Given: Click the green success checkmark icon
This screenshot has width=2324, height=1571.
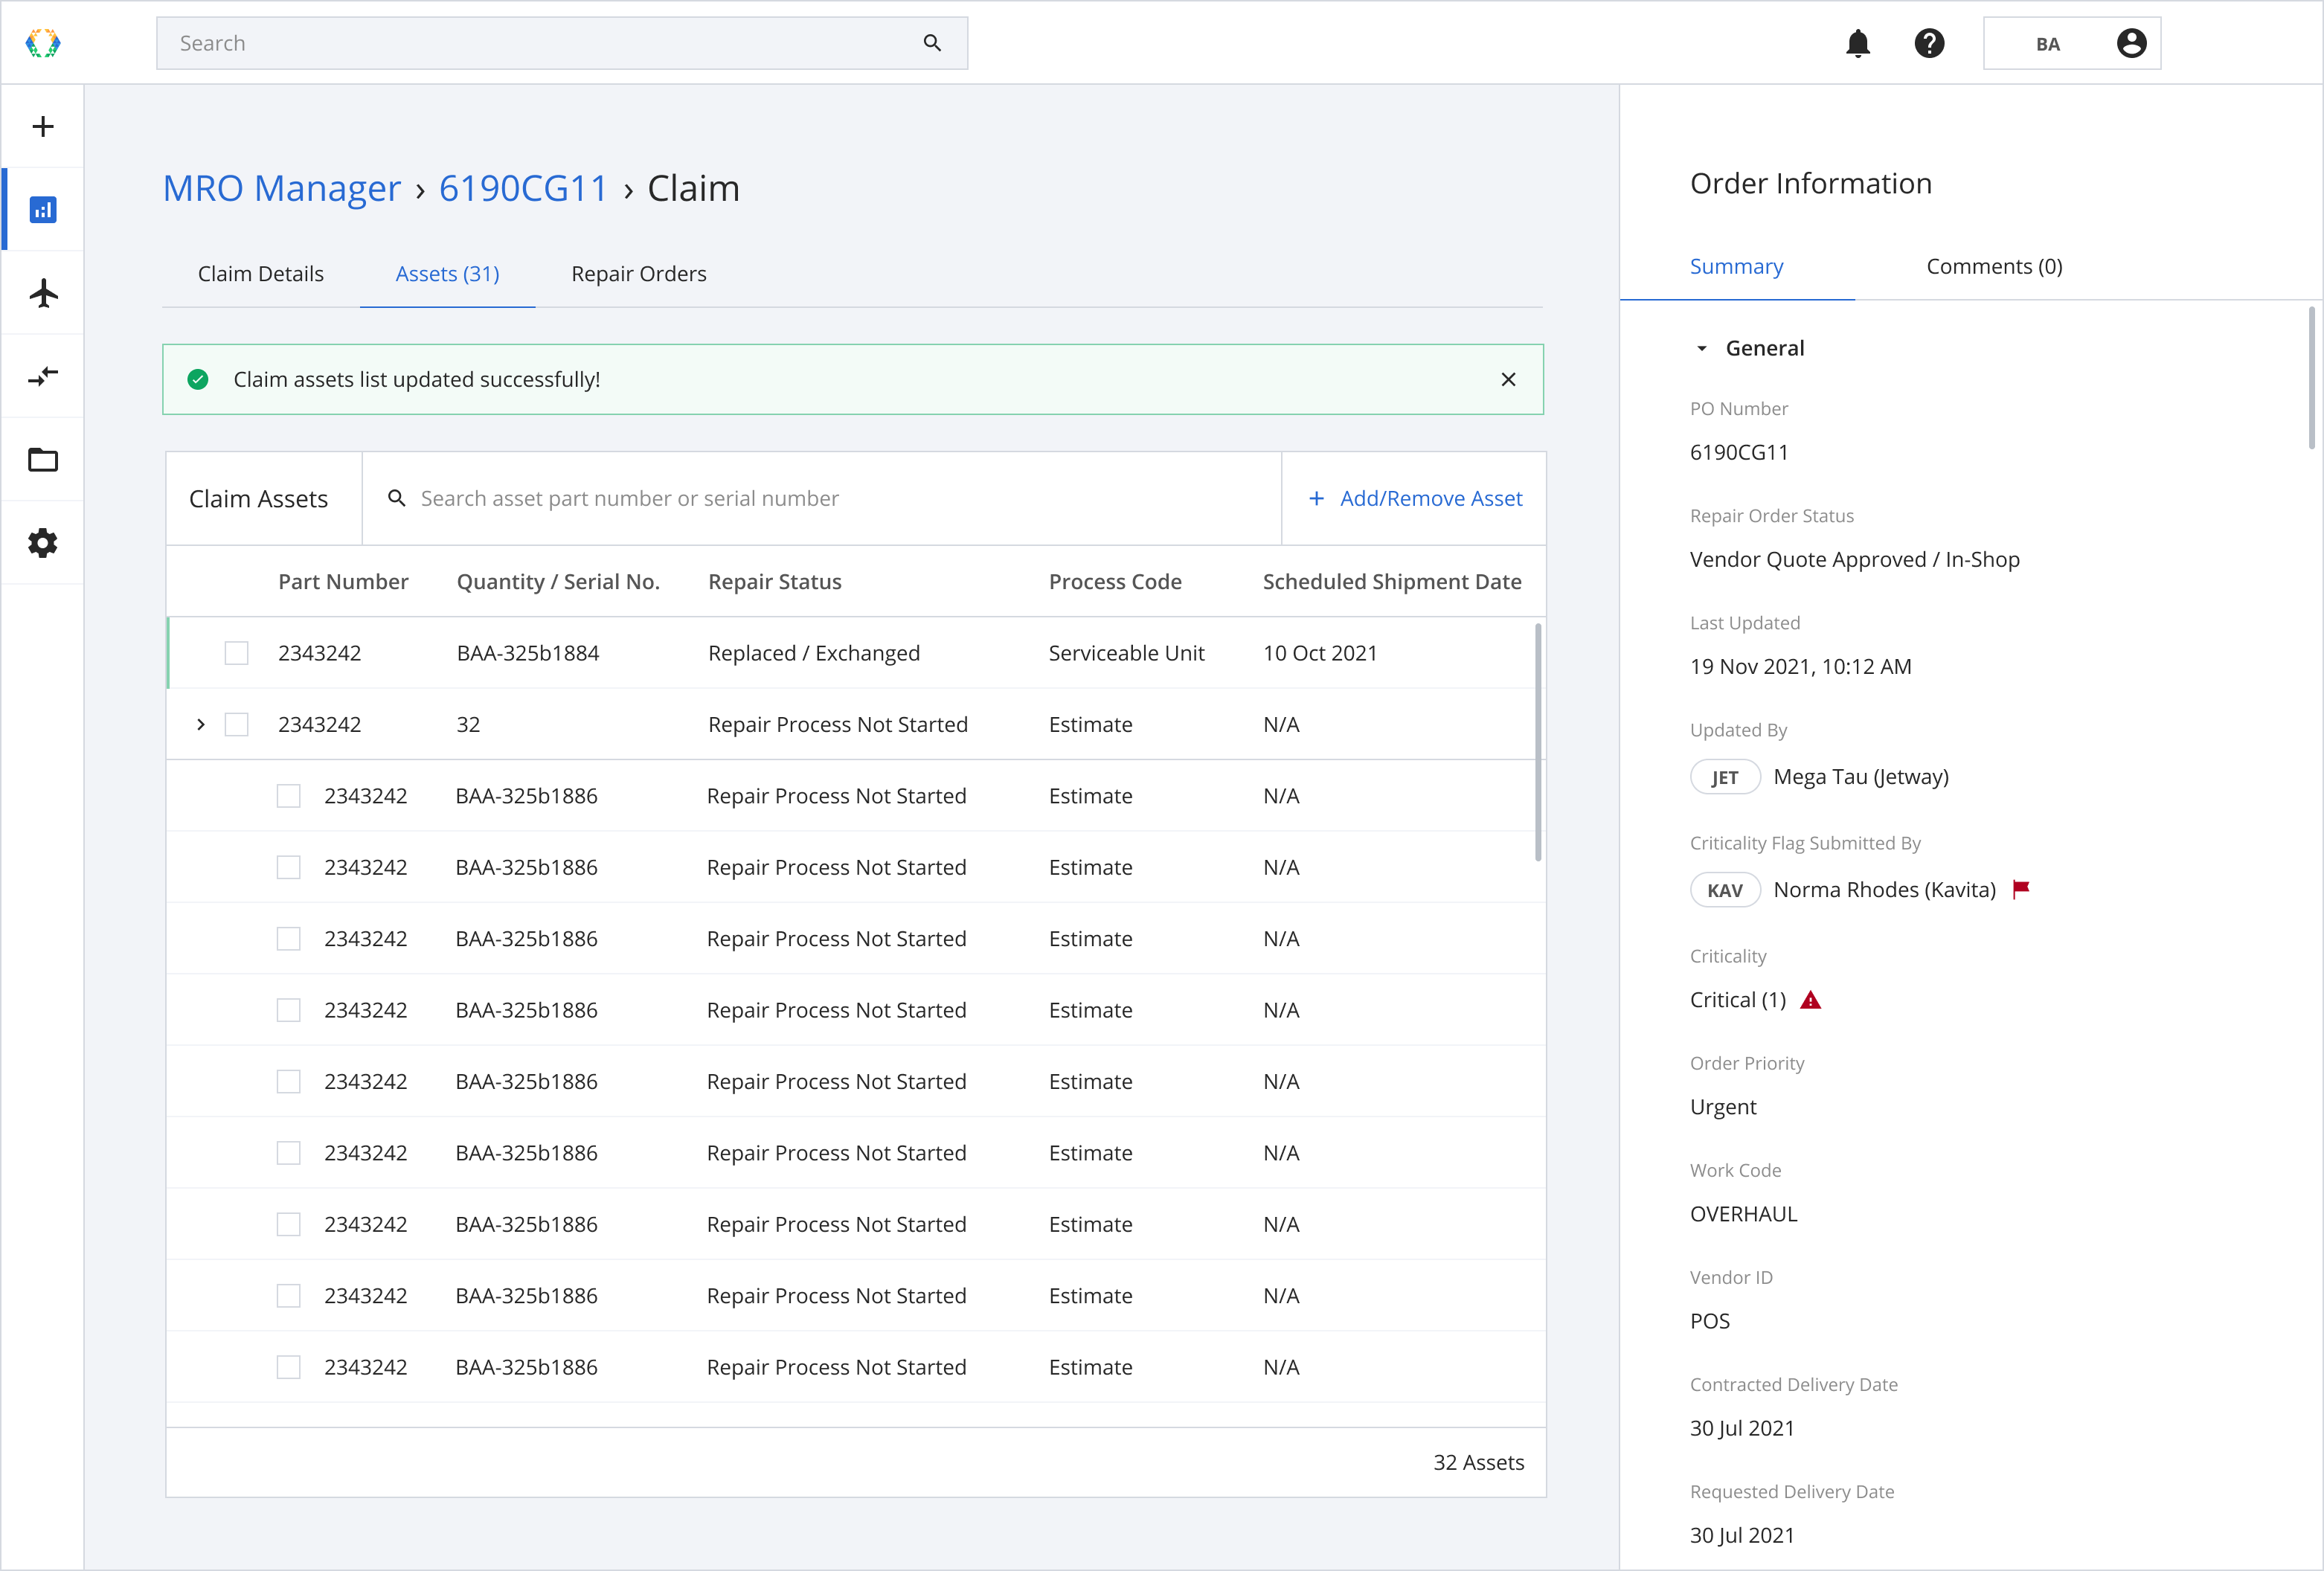Looking at the screenshot, I should (198, 379).
